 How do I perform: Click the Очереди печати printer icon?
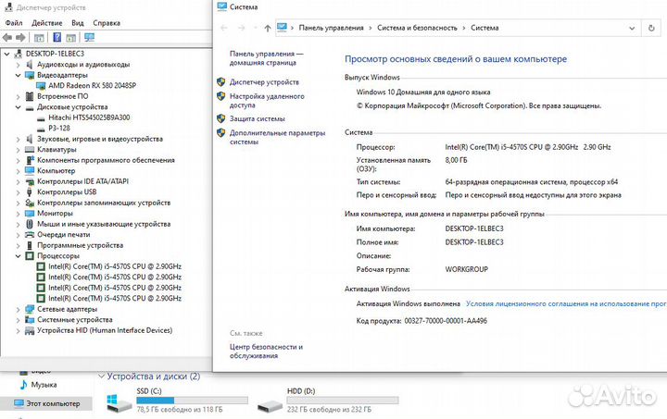[30, 234]
